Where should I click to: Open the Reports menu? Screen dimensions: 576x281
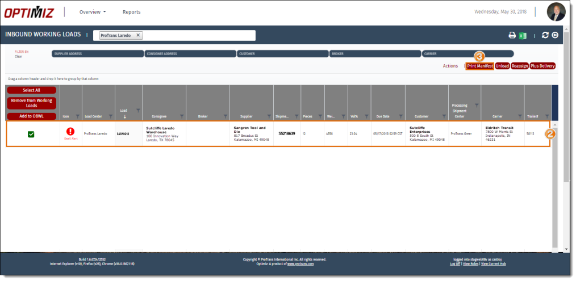tap(131, 12)
